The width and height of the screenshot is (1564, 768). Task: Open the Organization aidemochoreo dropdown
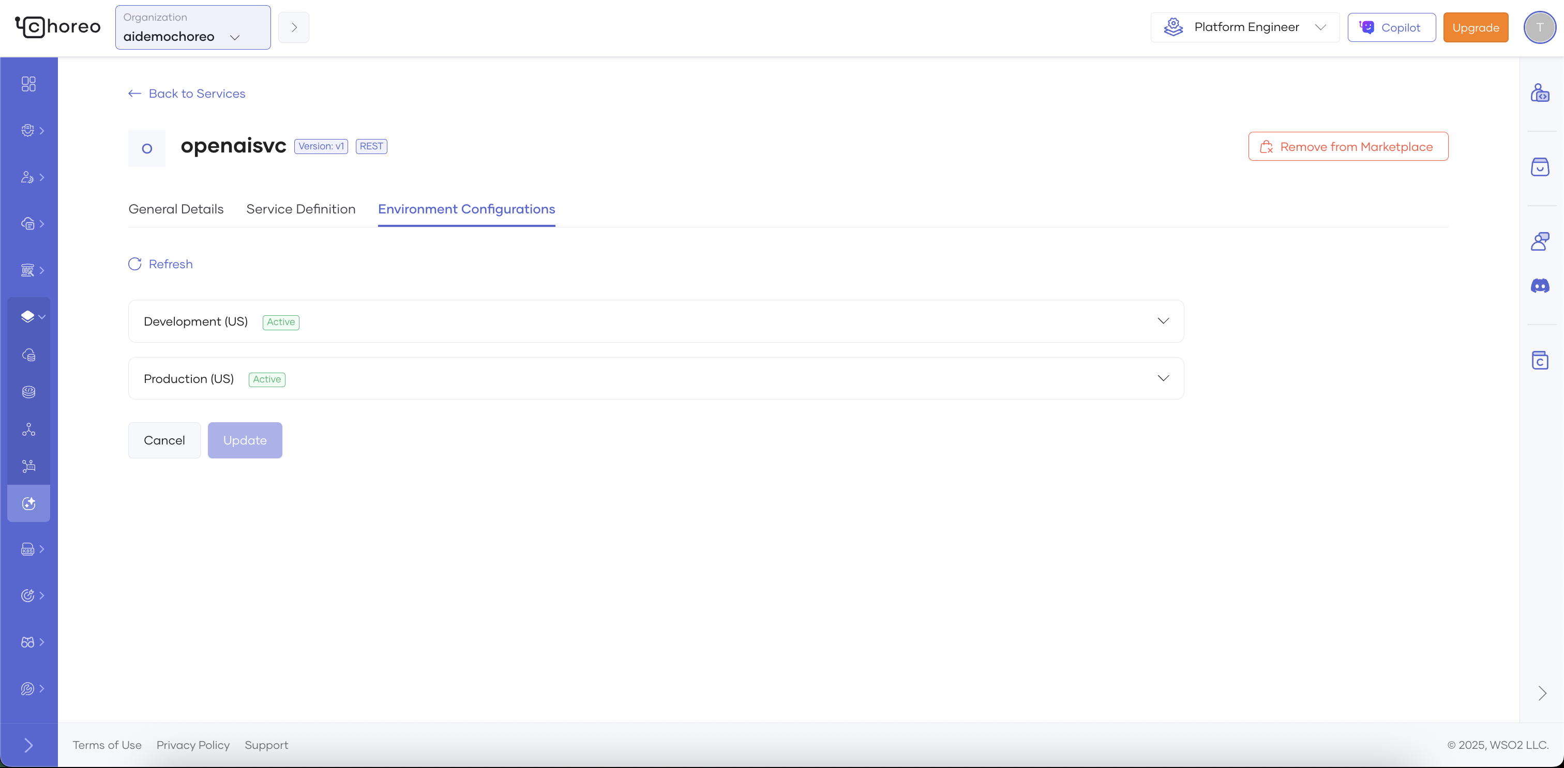192,27
